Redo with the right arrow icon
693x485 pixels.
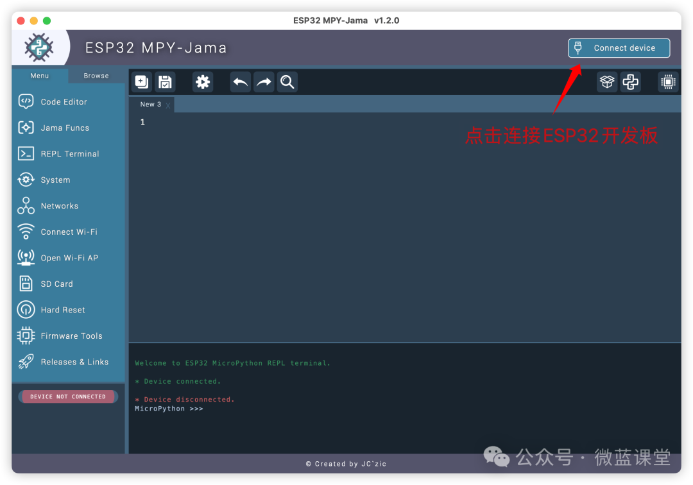coord(264,81)
